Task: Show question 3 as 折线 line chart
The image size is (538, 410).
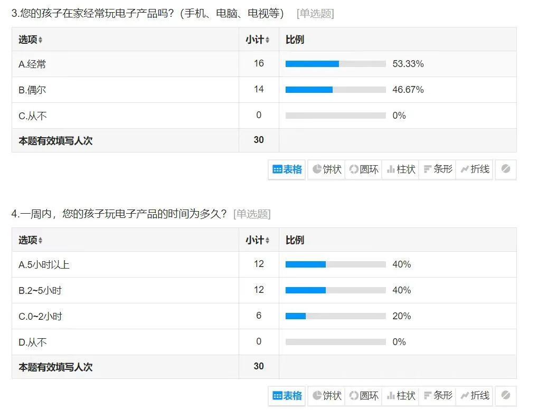Action: pos(475,169)
